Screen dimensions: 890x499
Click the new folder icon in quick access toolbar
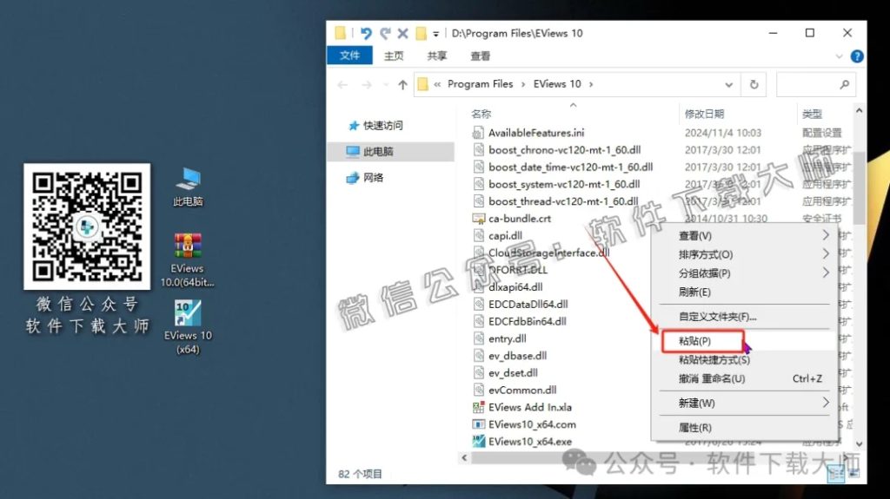422,34
